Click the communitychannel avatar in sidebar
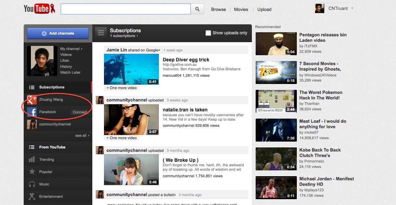The width and height of the screenshot is (396, 205). click(x=32, y=124)
